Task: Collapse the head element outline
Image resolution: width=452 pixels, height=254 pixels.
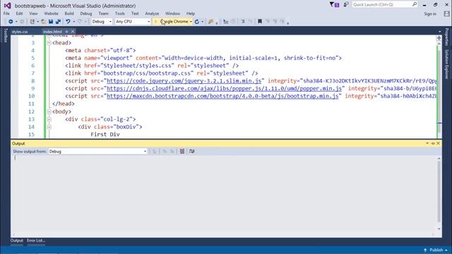Action: (49, 42)
